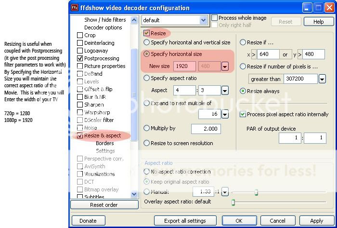The height and width of the screenshot is (228, 337).
Task: Uncheck the Resize & aspect filter
Action: coord(80,136)
